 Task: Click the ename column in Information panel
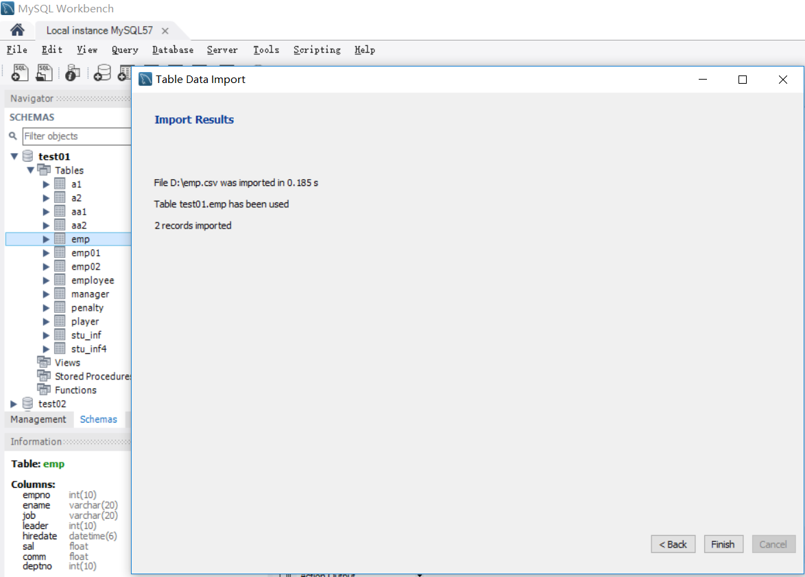36,505
